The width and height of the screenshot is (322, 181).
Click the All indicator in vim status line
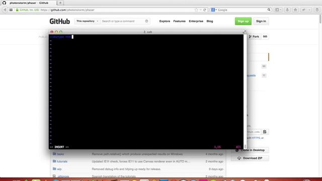(238, 147)
